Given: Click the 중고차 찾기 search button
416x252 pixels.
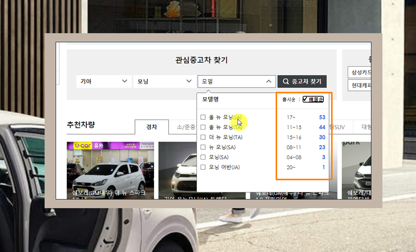Looking at the screenshot, I should [302, 81].
